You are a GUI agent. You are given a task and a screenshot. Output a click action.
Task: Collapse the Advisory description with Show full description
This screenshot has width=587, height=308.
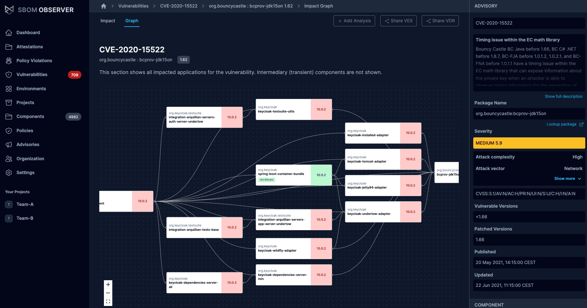(563, 96)
